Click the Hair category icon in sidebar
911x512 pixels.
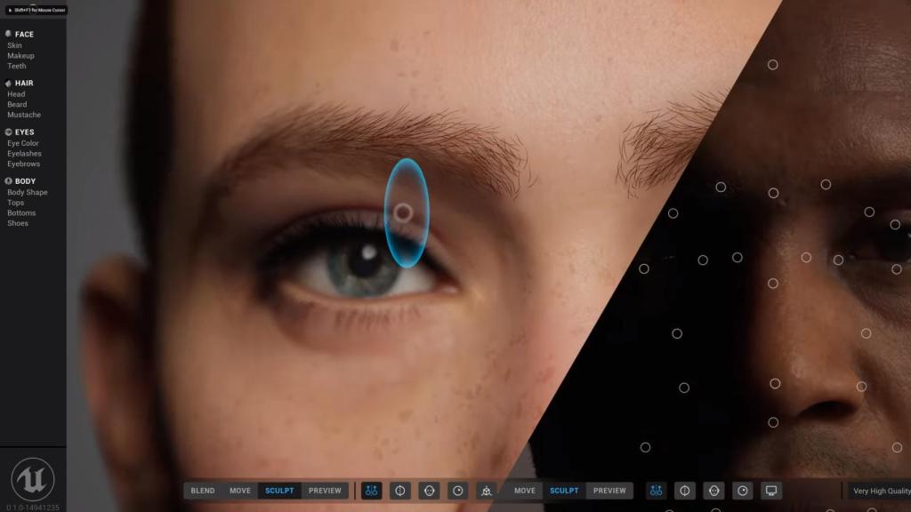tap(8, 83)
